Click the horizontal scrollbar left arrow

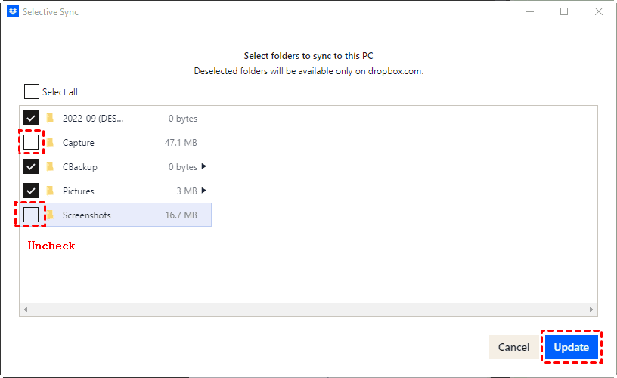click(x=25, y=310)
